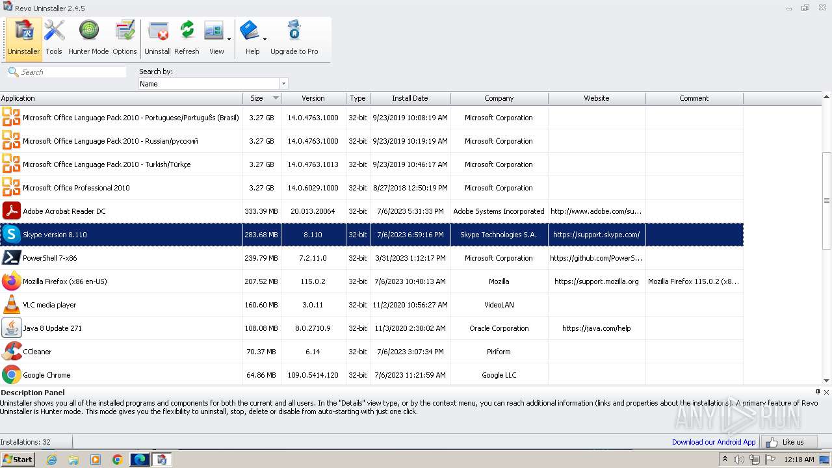Sort by Company column header
The height and width of the screenshot is (468, 832).
tap(499, 98)
